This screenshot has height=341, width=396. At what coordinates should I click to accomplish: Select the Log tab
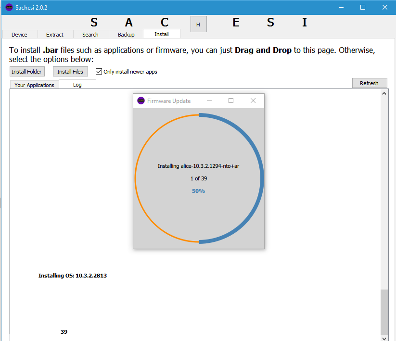click(x=77, y=85)
